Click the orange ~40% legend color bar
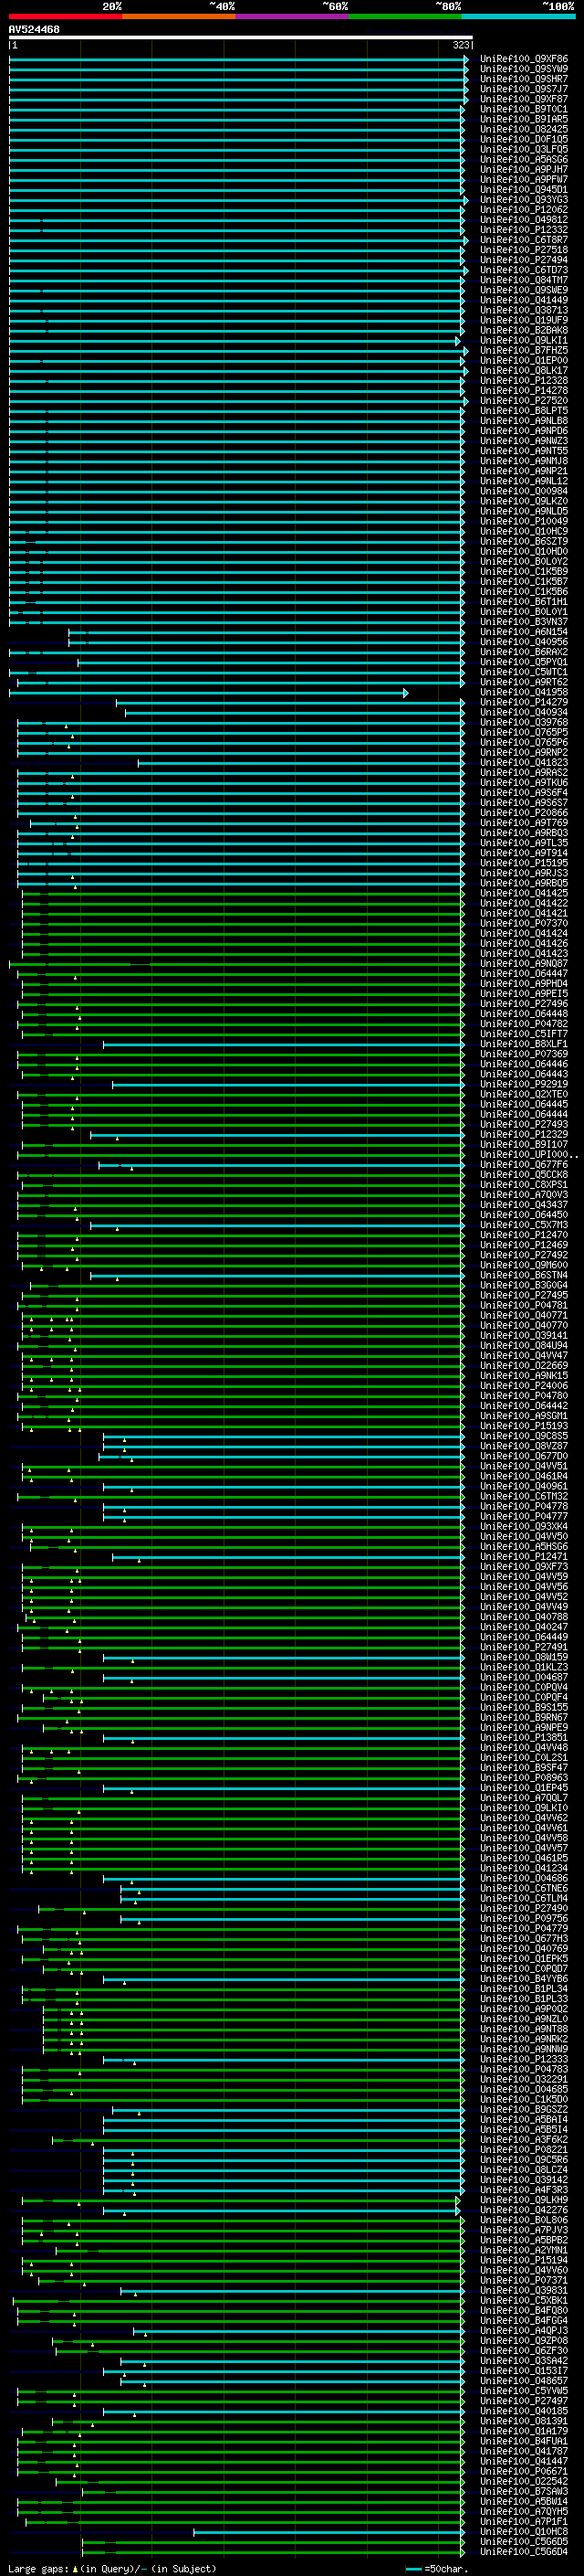This screenshot has height=2576, width=584. click(179, 17)
